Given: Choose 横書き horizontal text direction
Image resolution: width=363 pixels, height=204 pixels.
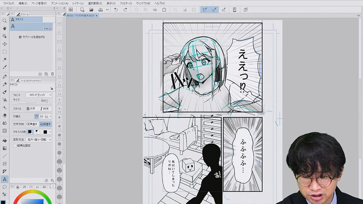Looking at the screenshot, I should [32, 124].
